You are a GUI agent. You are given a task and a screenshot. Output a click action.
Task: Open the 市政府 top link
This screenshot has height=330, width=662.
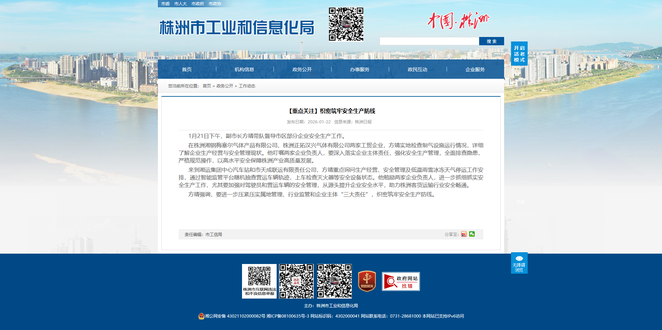click(x=198, y=4)
